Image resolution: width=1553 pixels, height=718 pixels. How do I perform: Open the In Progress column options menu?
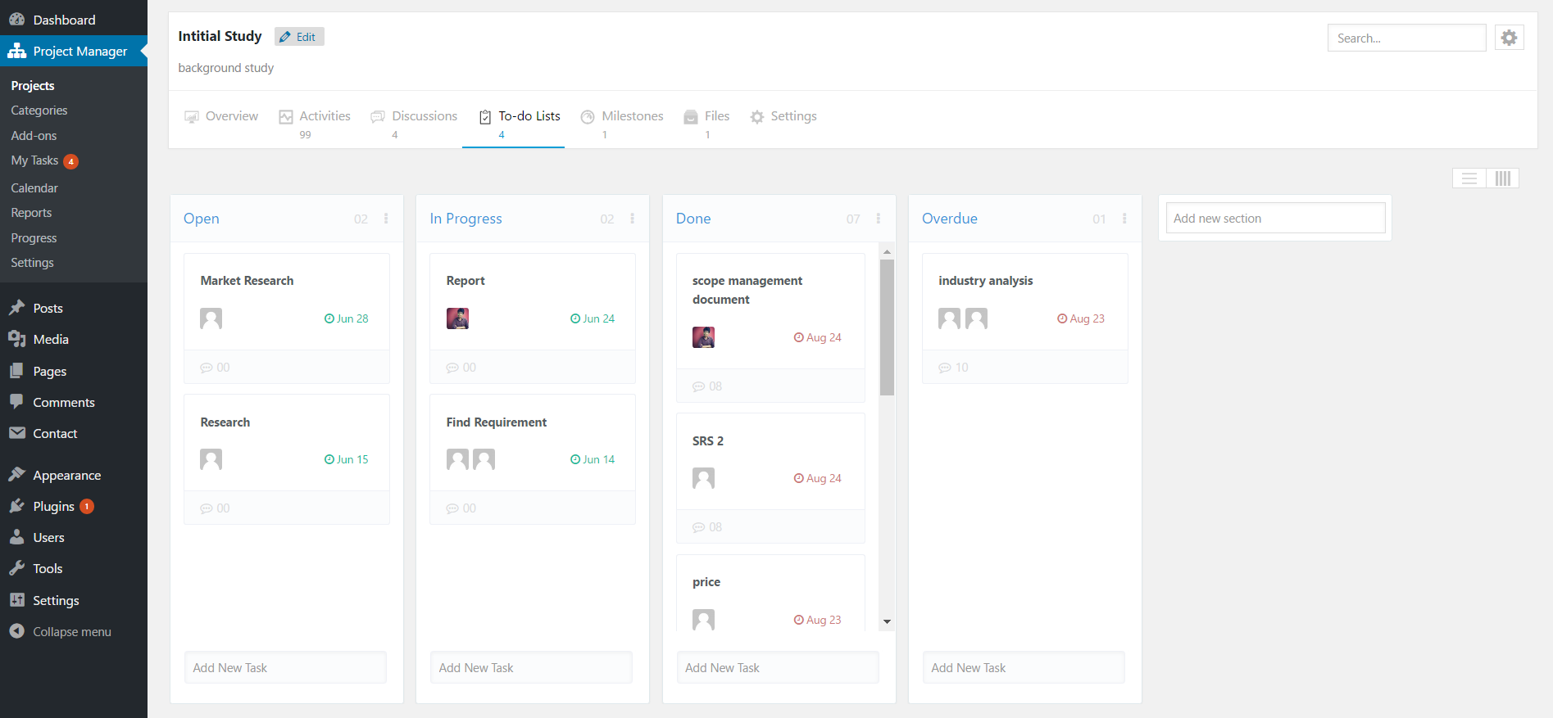tap(632, 219)
